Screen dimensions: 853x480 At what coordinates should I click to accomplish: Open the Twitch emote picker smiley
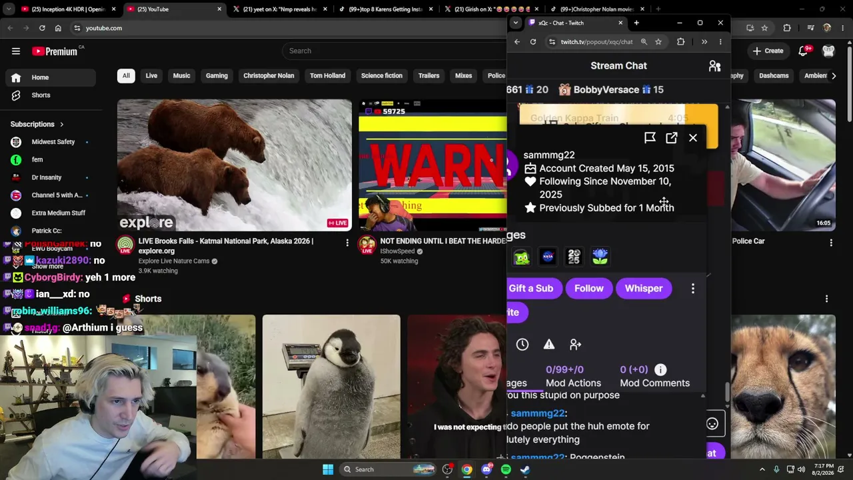tap(712, 424)
